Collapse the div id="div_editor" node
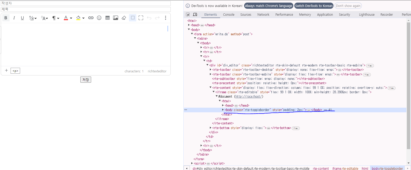The height and width of the screenshot is (170, 411). point(207,65)
